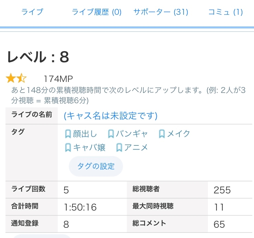Open the メイク tag link
Screen dimensions: 254x238
coord(178,134)
